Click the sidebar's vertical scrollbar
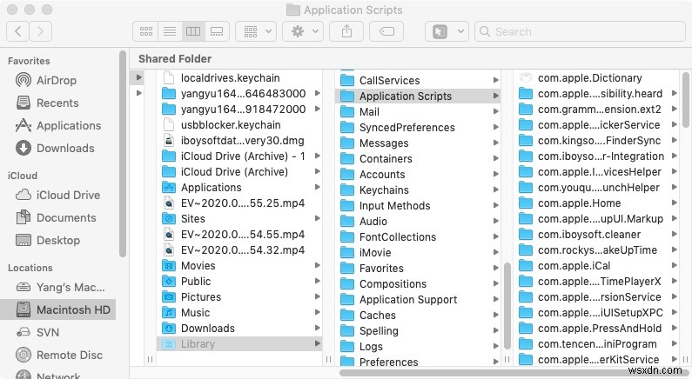 122,153
